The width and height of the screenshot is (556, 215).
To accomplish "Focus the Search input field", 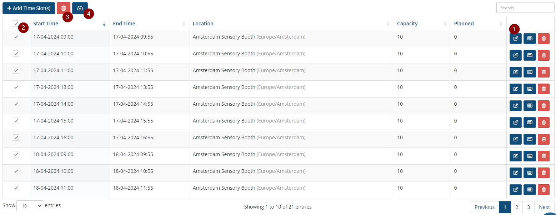I will 525,7.
